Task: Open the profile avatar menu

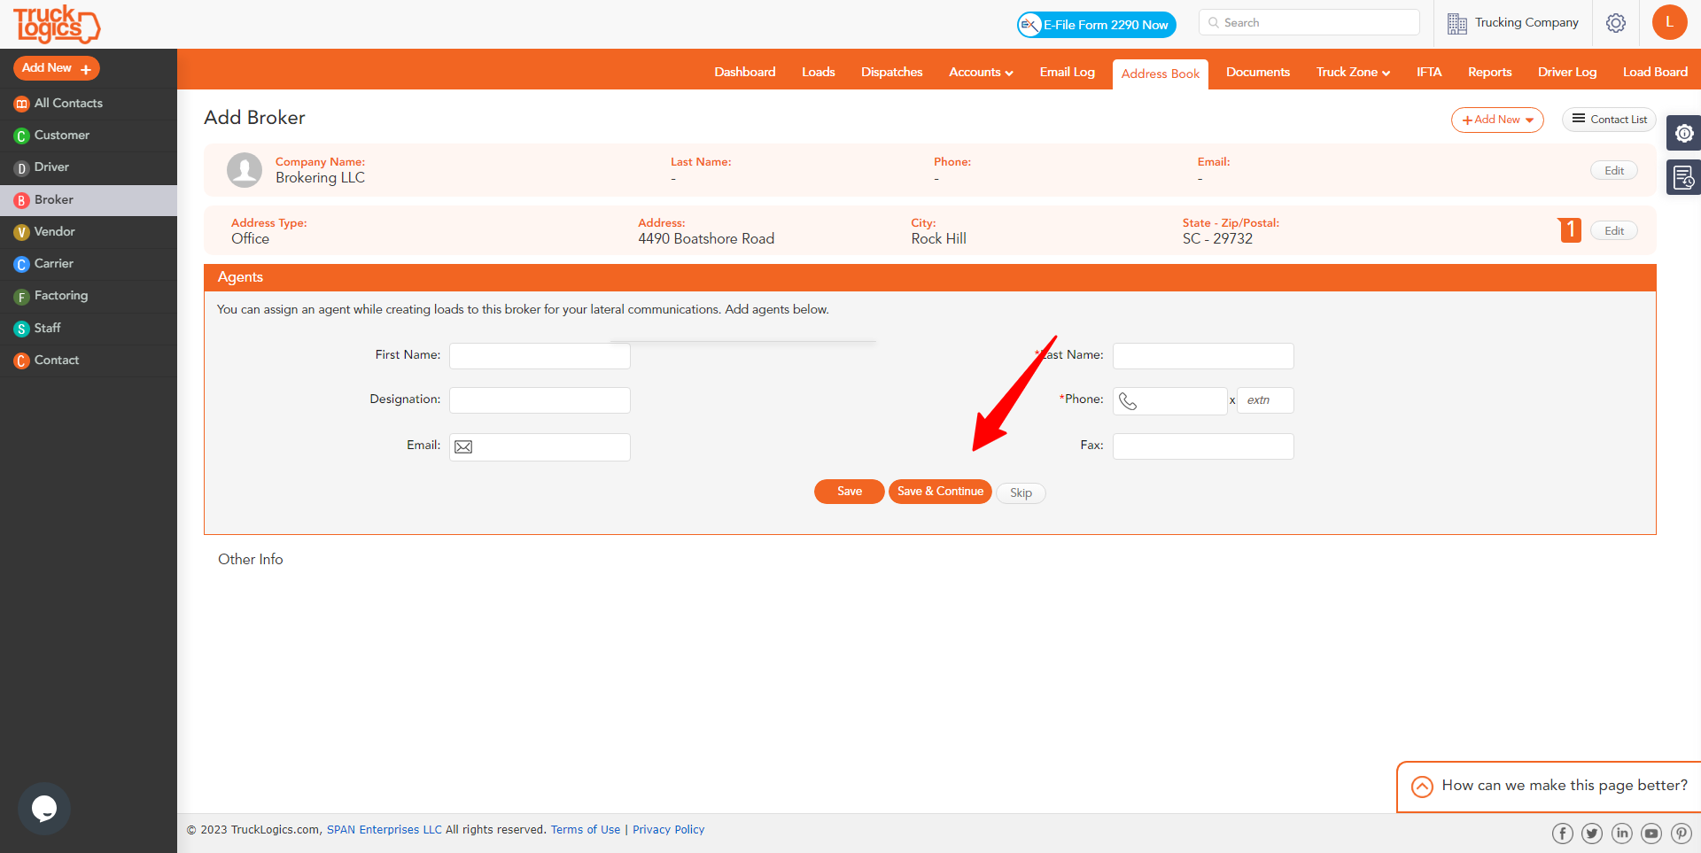Action: [x=1670, y=22]
